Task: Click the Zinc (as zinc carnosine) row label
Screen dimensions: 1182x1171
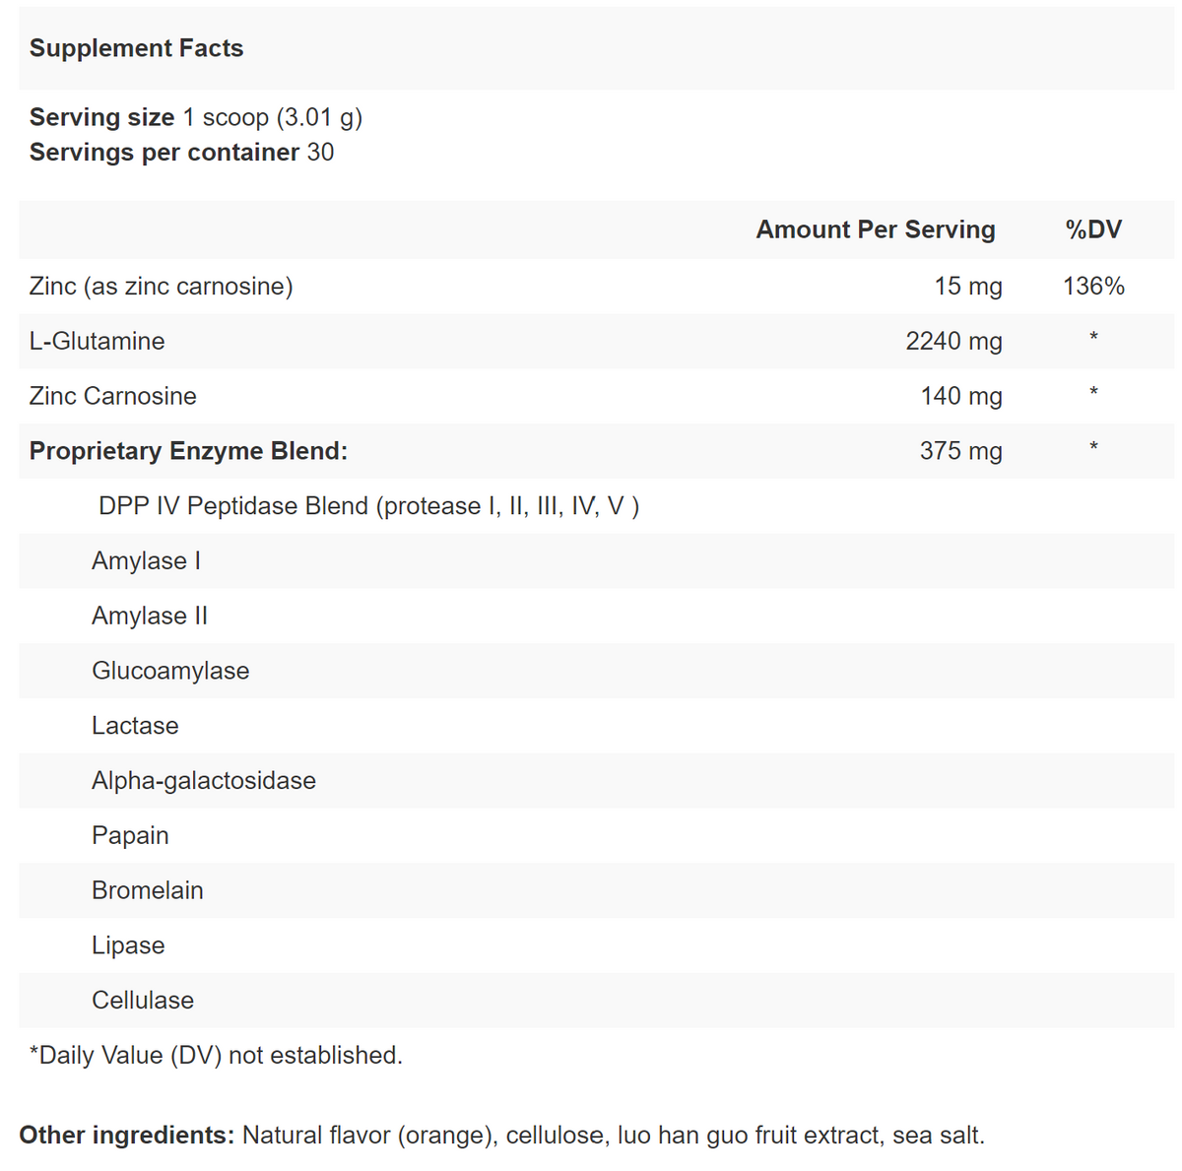Action: 161,287
